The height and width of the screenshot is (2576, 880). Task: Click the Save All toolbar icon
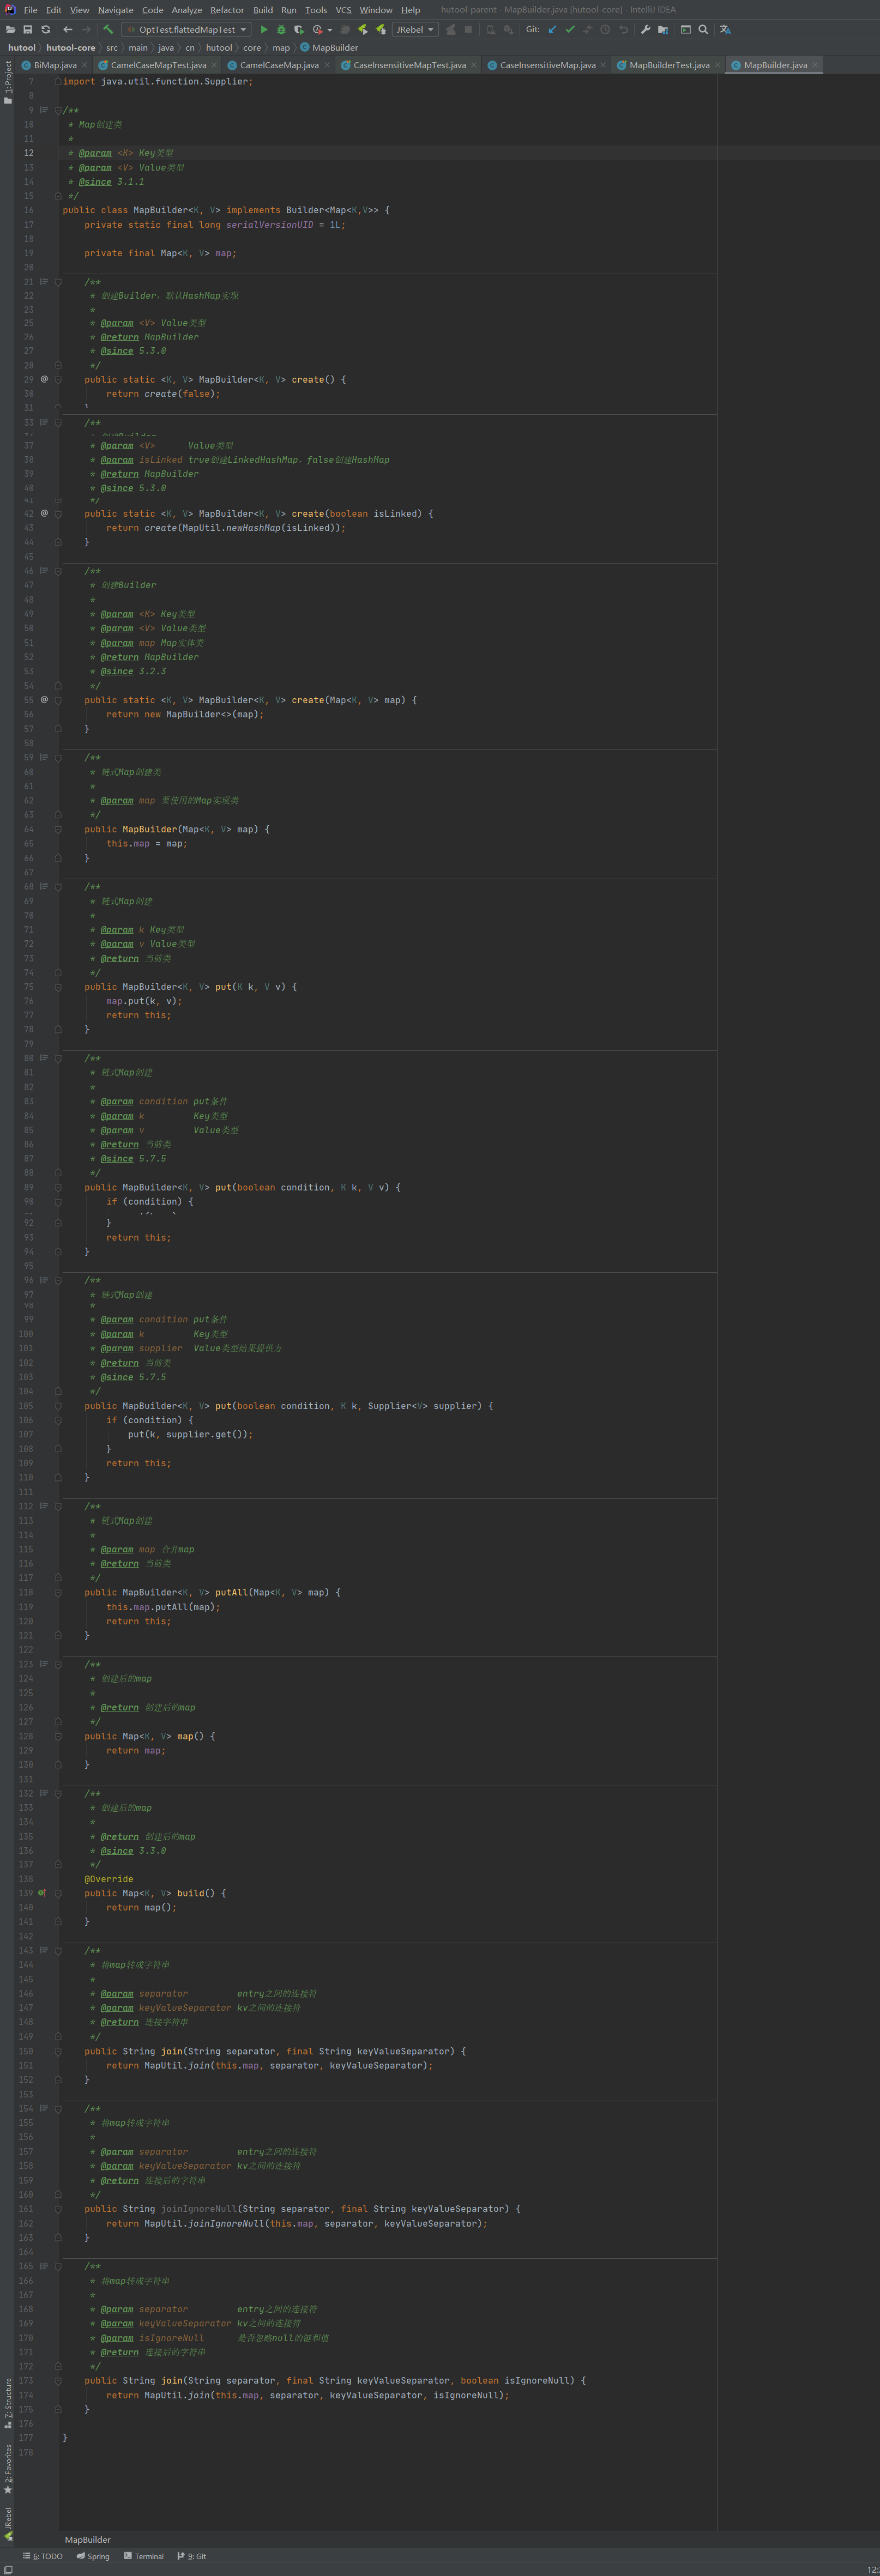(x=28, y=30)
